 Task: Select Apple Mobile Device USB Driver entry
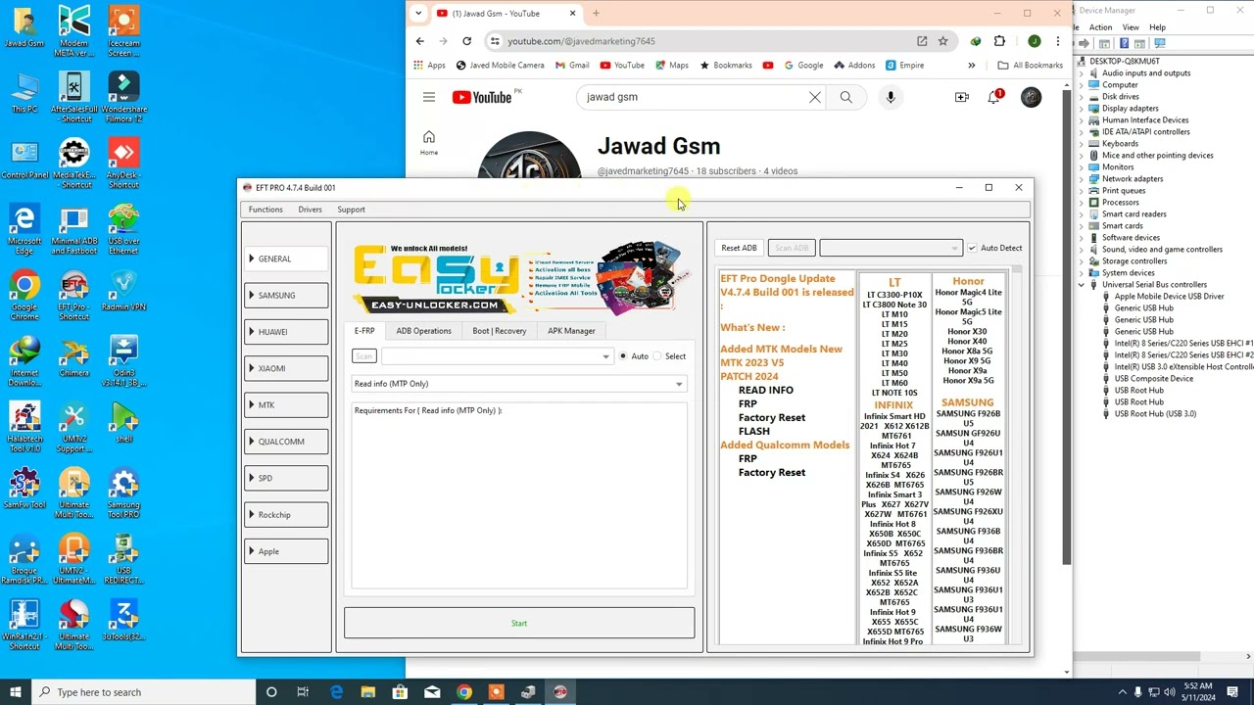[x=1169, y=297]
